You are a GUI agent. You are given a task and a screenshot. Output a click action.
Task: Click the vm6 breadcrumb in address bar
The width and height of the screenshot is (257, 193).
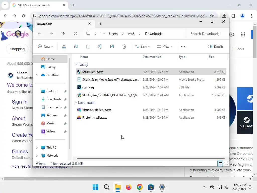131,34
